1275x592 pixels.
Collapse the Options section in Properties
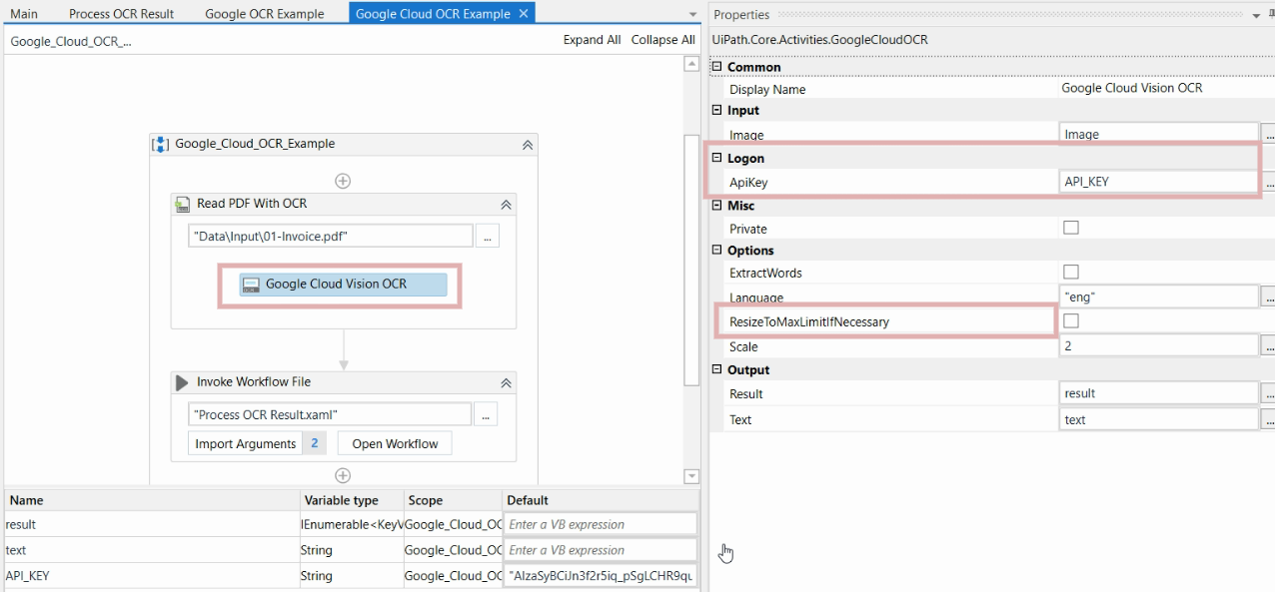point(715,250)
